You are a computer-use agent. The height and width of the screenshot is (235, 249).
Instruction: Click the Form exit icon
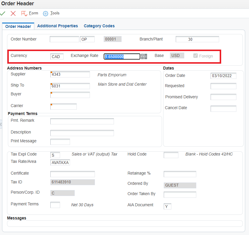tap(24, 13)
